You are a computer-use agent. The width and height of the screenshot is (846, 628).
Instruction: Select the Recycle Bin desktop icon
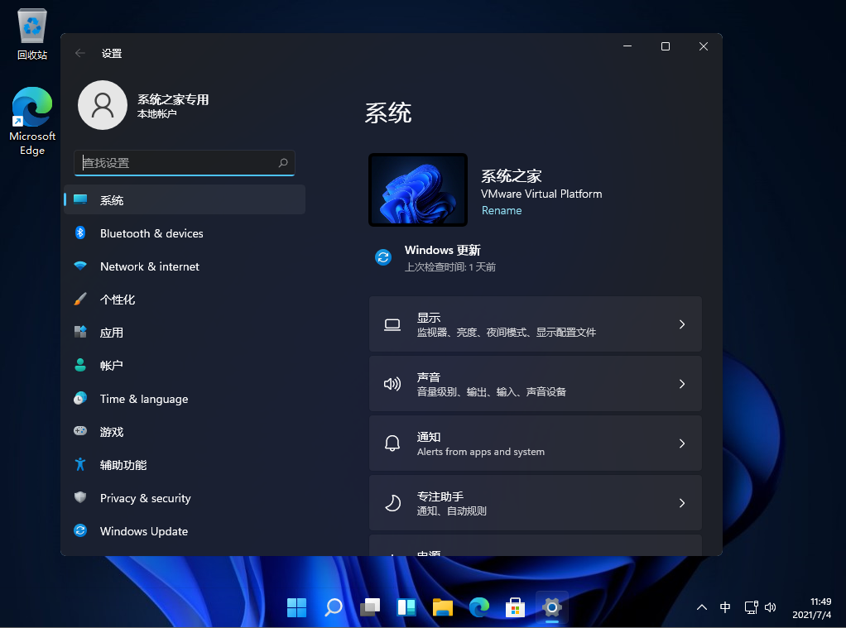point(32,34)
